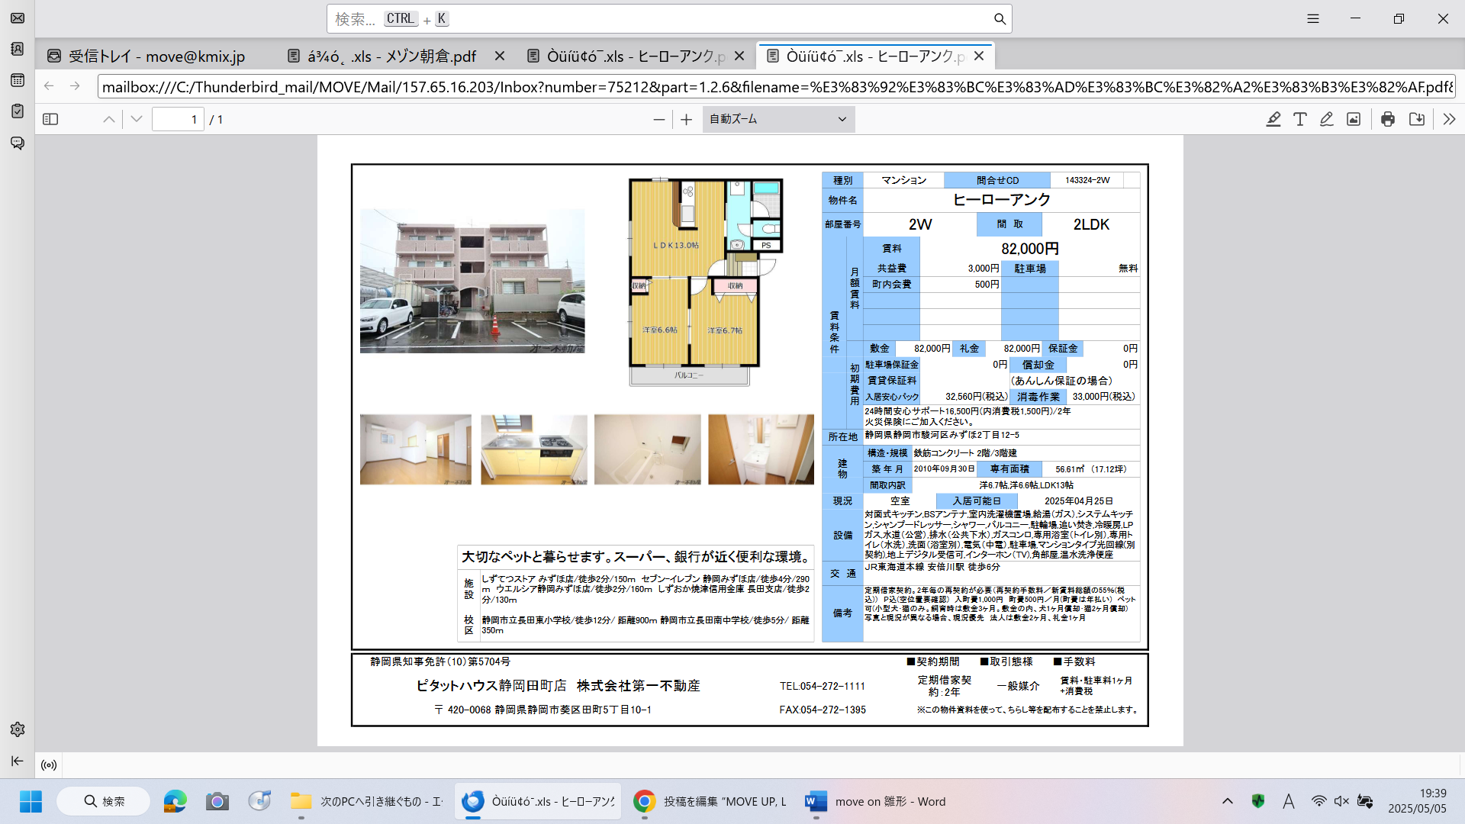Click the page number input field
The height and width of the screenshot is (824, 1465).
point(177,119)
